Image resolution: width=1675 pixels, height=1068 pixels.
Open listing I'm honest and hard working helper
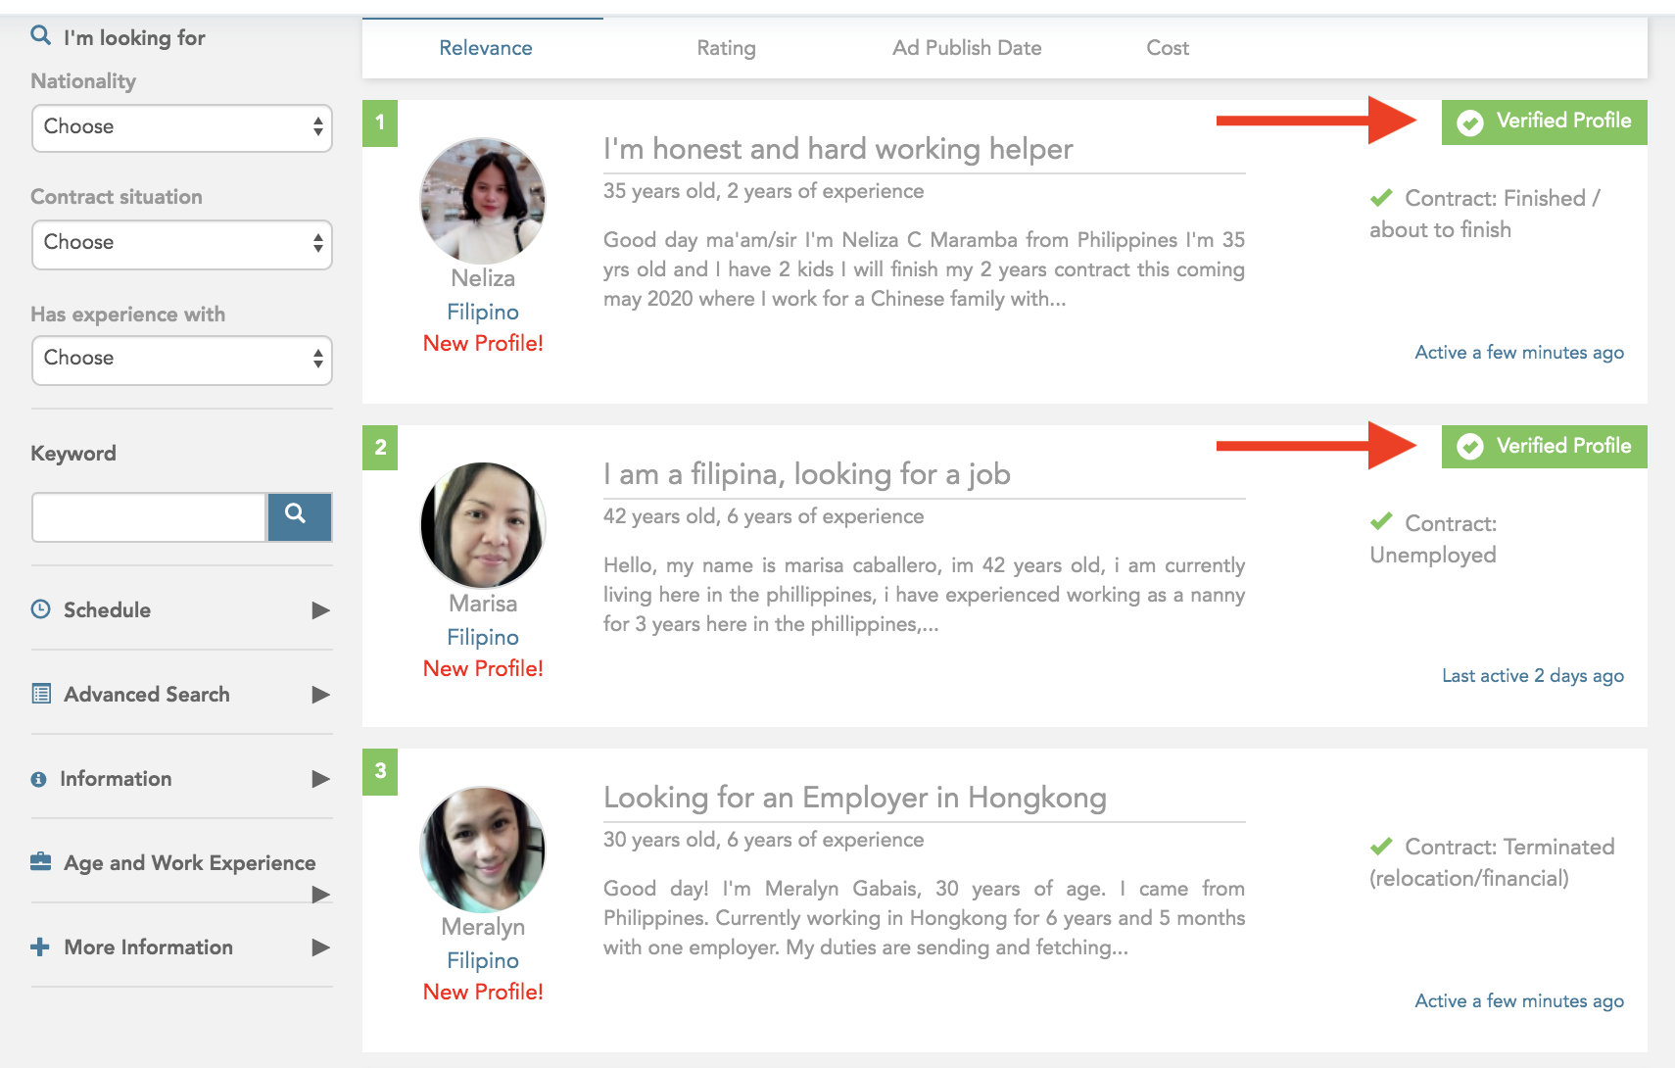838,149
